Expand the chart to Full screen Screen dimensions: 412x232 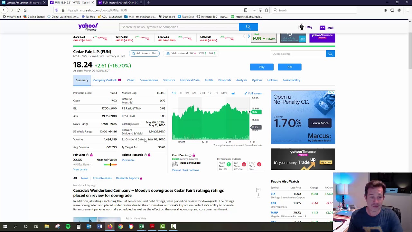(253, 93)
